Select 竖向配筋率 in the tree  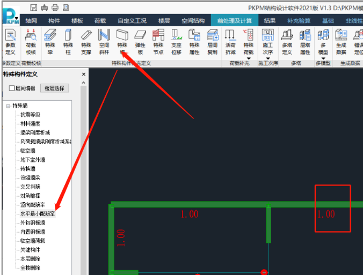(33, 205)
